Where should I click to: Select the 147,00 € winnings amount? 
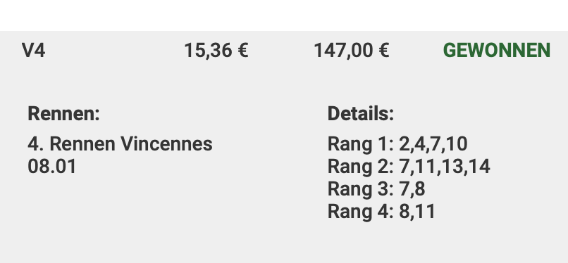(x=352, y=51)
